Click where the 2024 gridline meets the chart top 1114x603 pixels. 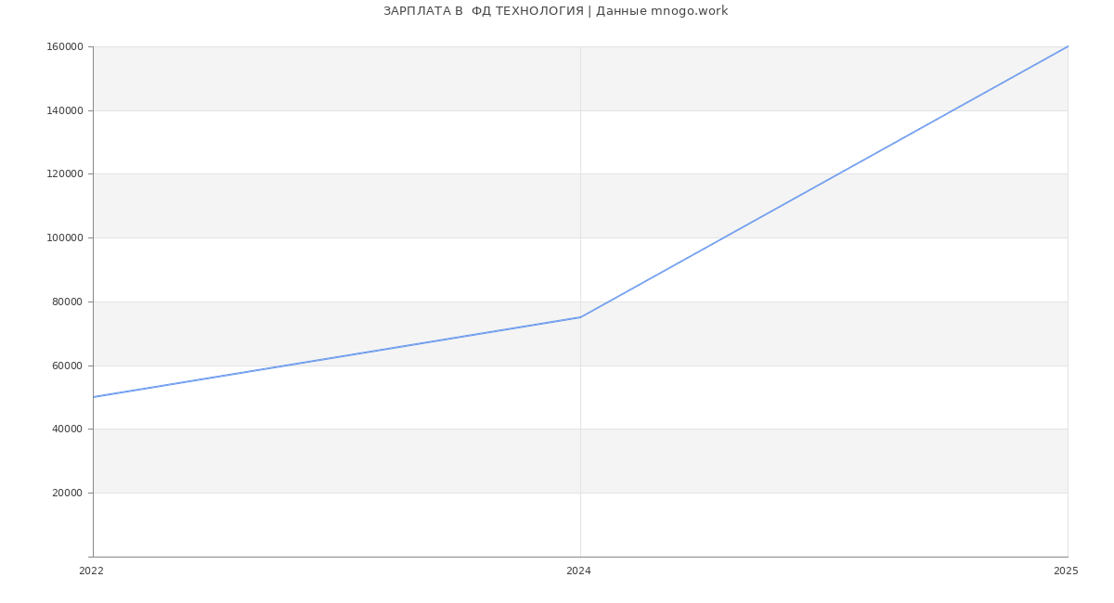(x=580, y=46)
